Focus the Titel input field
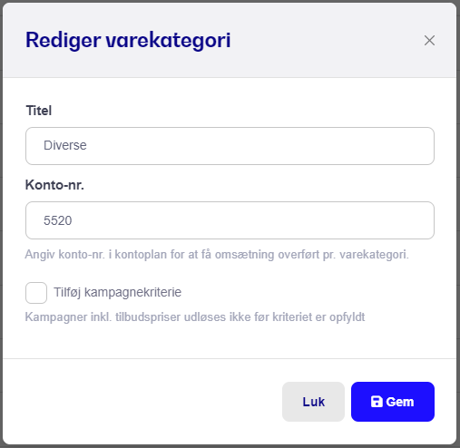 [x=230, y=146]
